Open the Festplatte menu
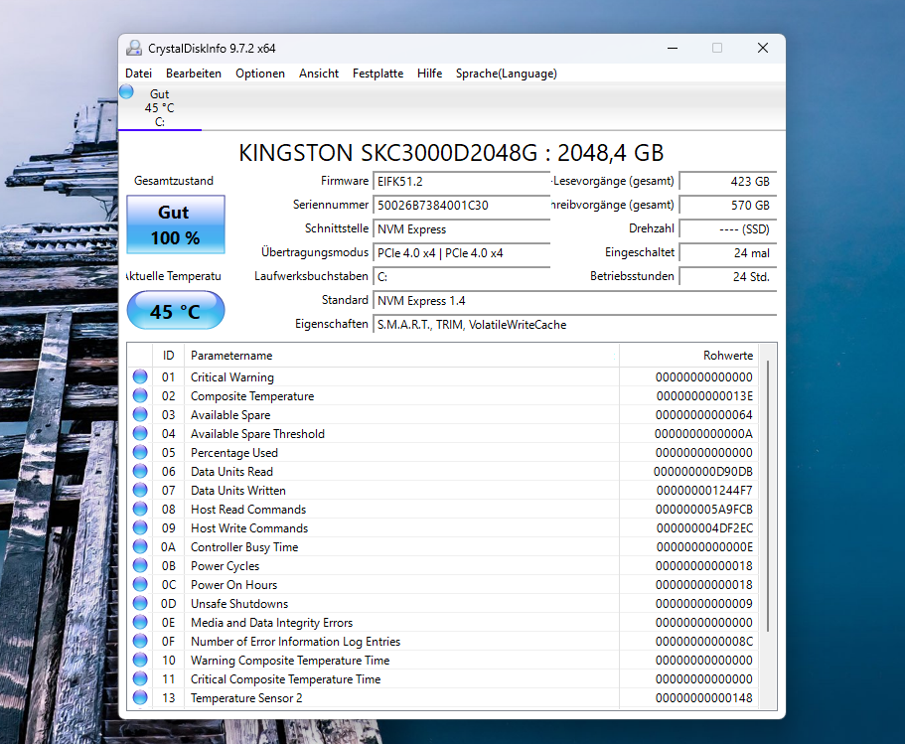Screen dimensions: 905x744 pyautogui.click(x=377, y=74)
